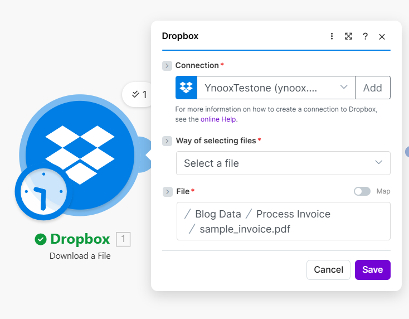This screenshot has height=319, width=409.
Task: Select the Process Invoice path segment
Action: 293,214
